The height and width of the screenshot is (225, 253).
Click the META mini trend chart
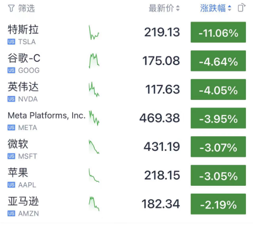coord(94,118)
